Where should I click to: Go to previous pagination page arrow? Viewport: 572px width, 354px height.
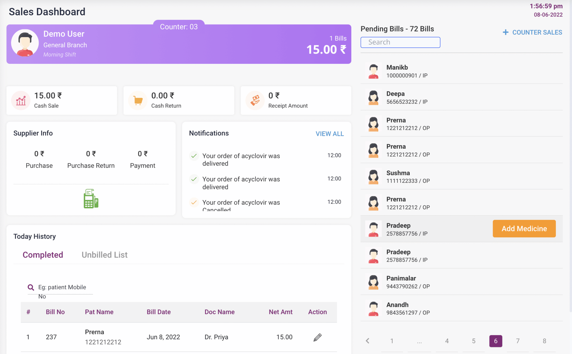click(368, 341)
